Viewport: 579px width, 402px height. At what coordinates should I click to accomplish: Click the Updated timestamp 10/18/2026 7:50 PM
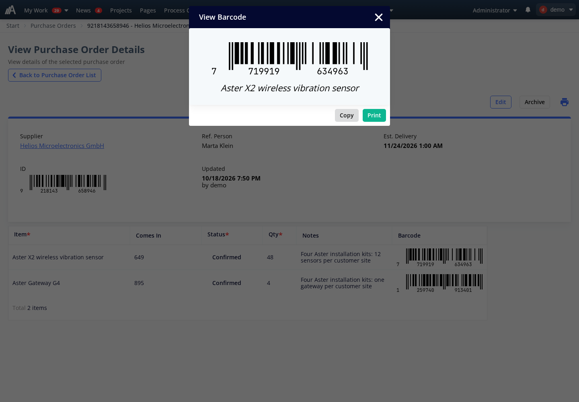pyautogui.click(x=231, y=178)
